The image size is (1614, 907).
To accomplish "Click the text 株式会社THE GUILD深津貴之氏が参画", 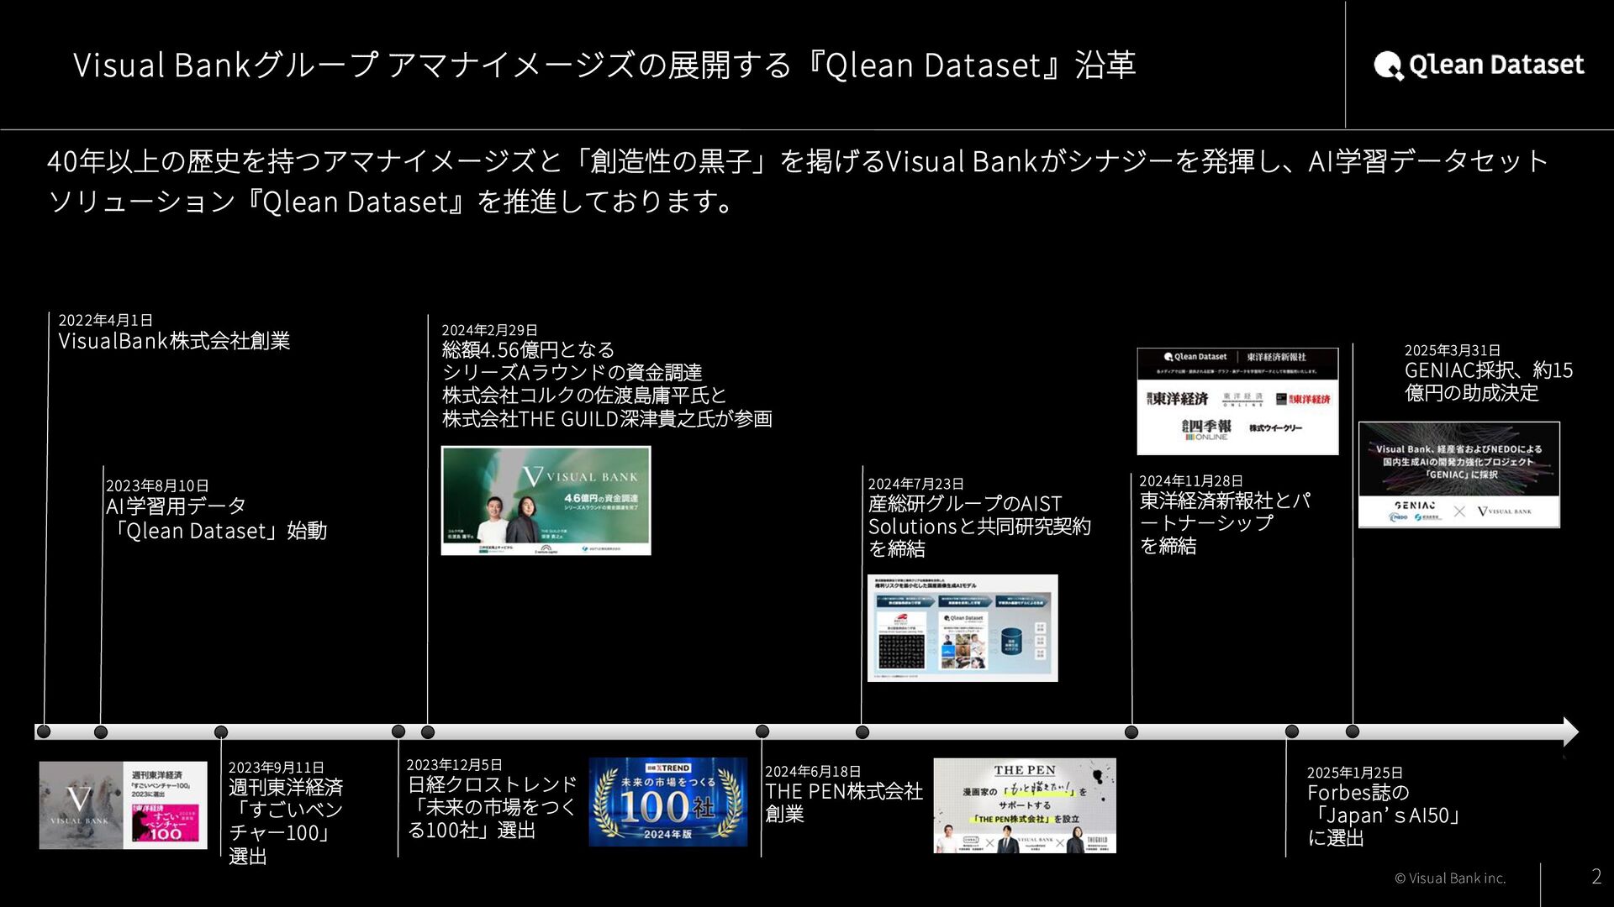I will 607,418.
